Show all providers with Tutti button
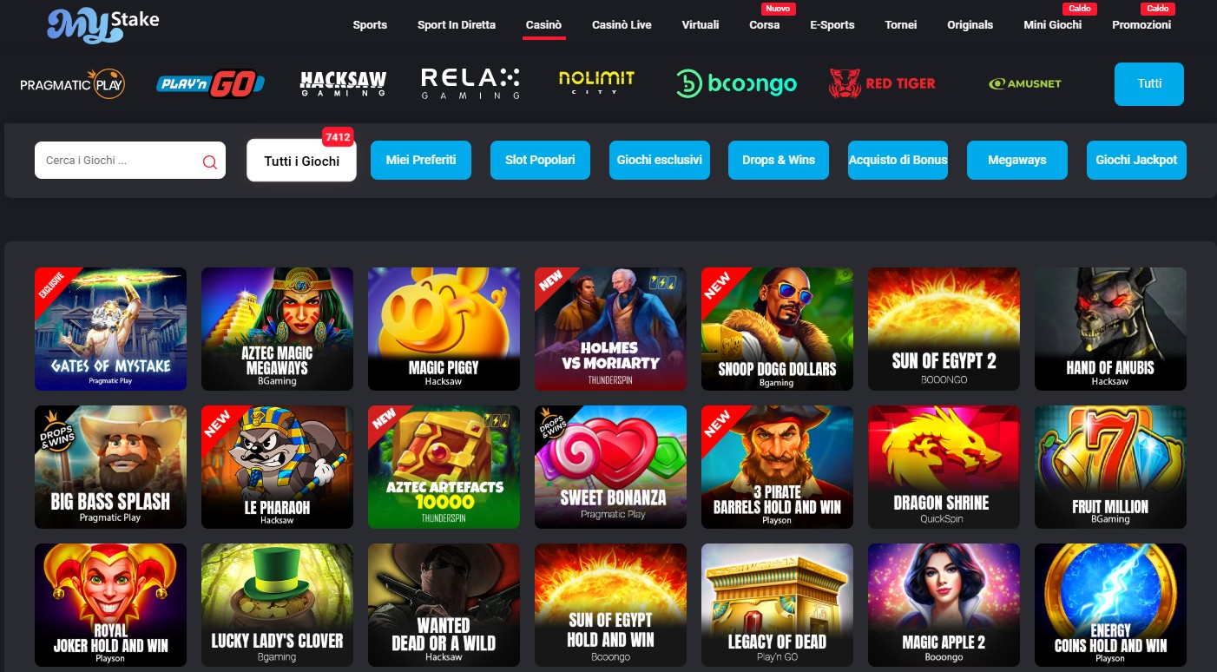Image resolution: width=1217 pixels, height=672 pixels. 1149,84
